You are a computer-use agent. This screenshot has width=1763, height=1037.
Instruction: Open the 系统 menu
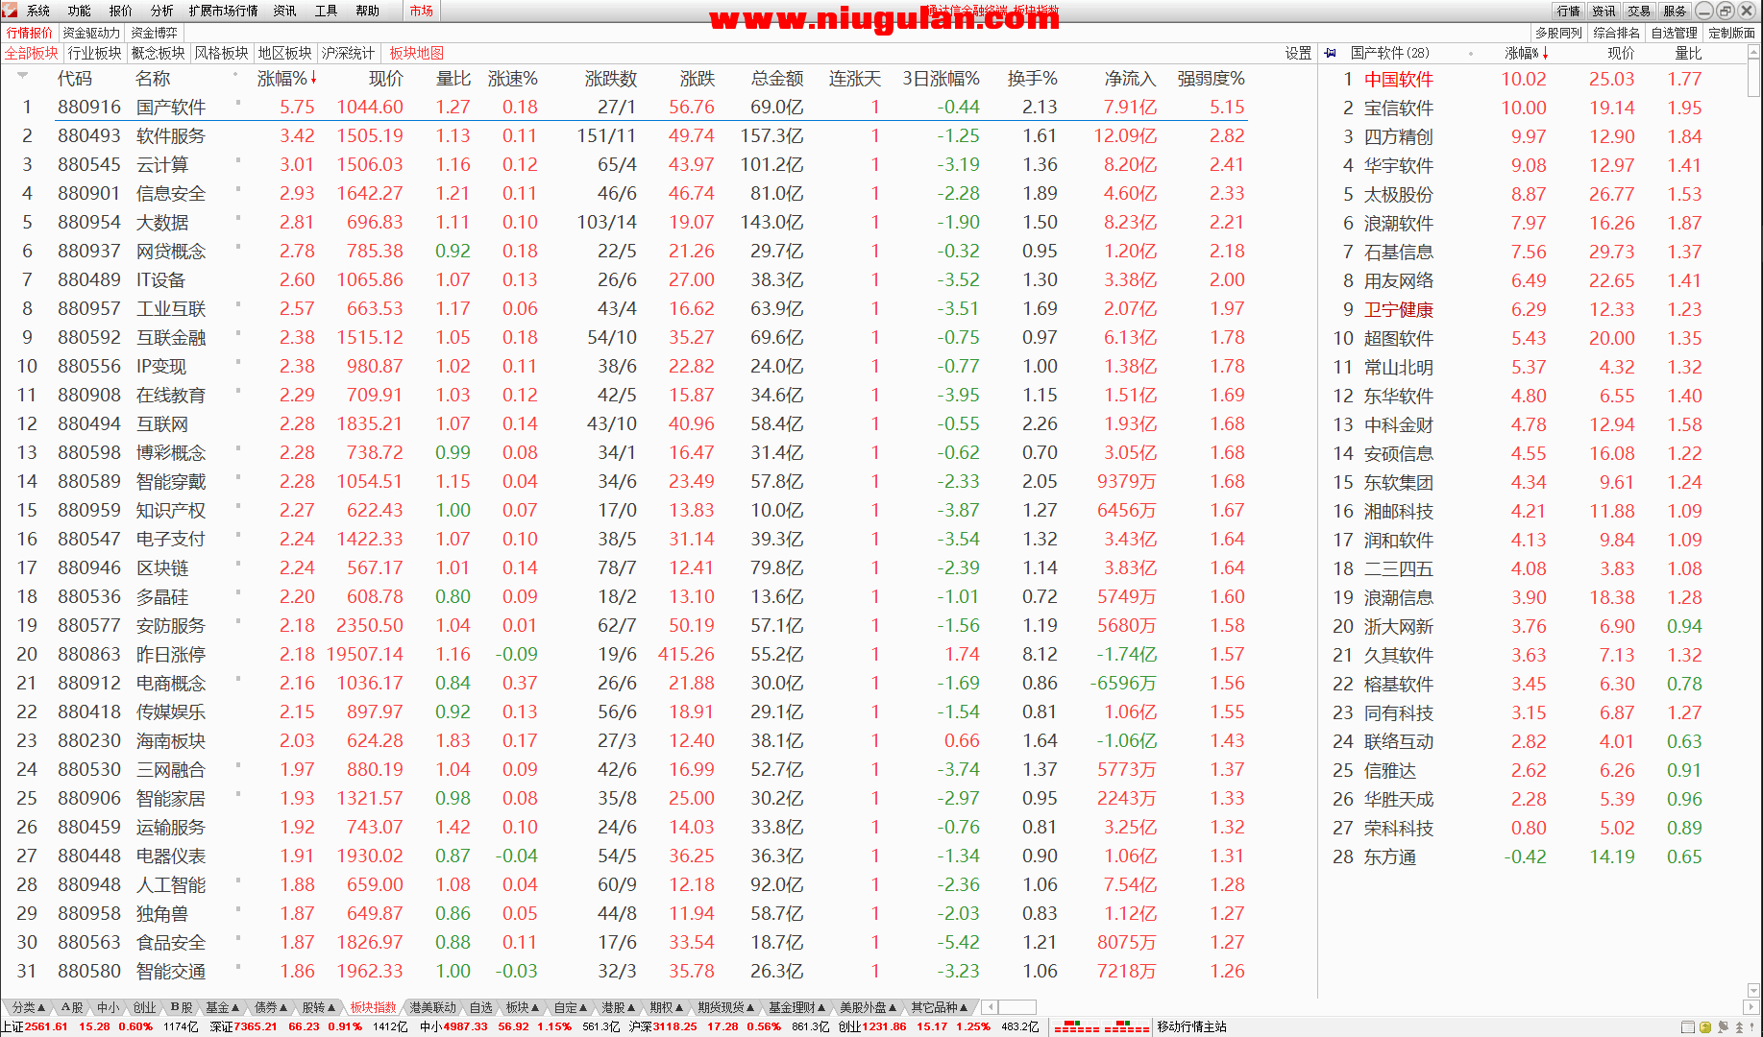pyautogui.click(x=38, y=11)
